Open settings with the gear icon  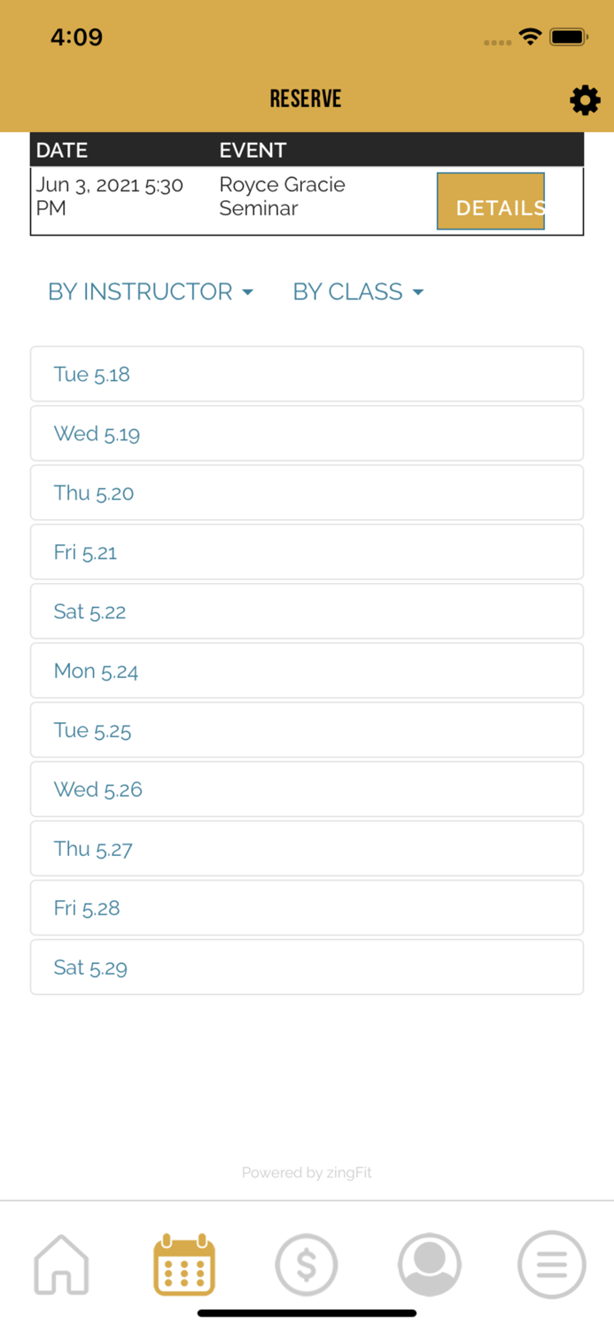tap(585, 100)
